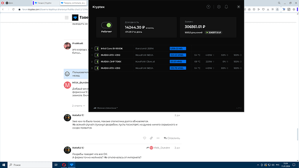The image size is (299, 168).
Task: Copy link to Hateful's post via chain icon
Action: point(151,138)
